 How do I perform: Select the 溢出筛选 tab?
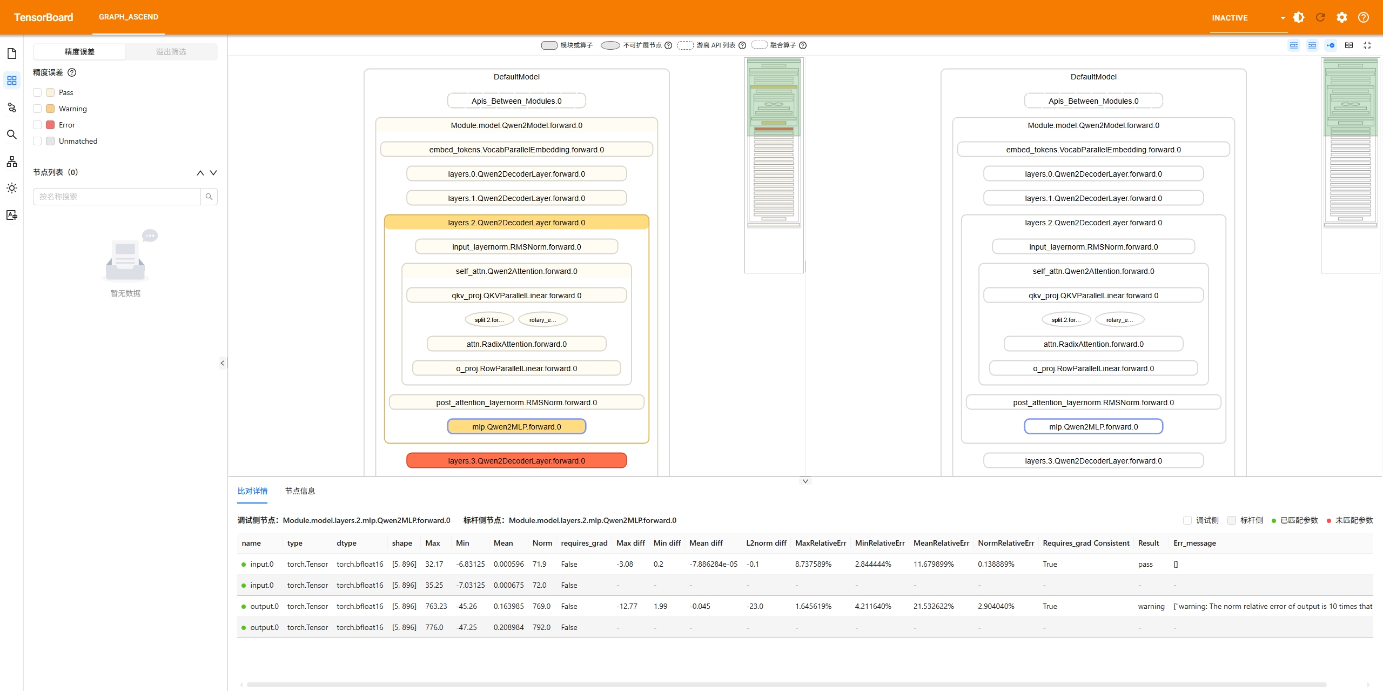click(x=171, y=52)
